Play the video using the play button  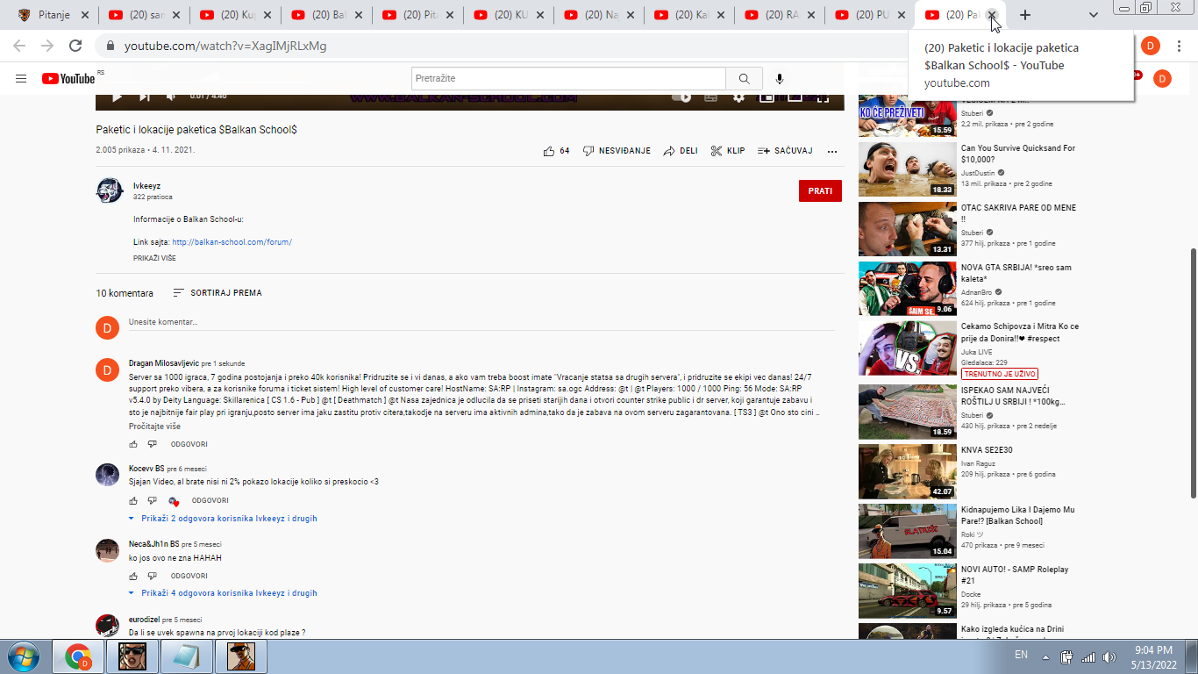[x=117, y=97]
